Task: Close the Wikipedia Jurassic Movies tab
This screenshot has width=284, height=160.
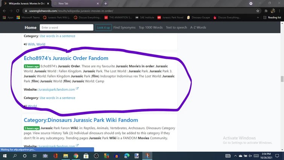Action: pyautogui.click(x=48, y=3)
